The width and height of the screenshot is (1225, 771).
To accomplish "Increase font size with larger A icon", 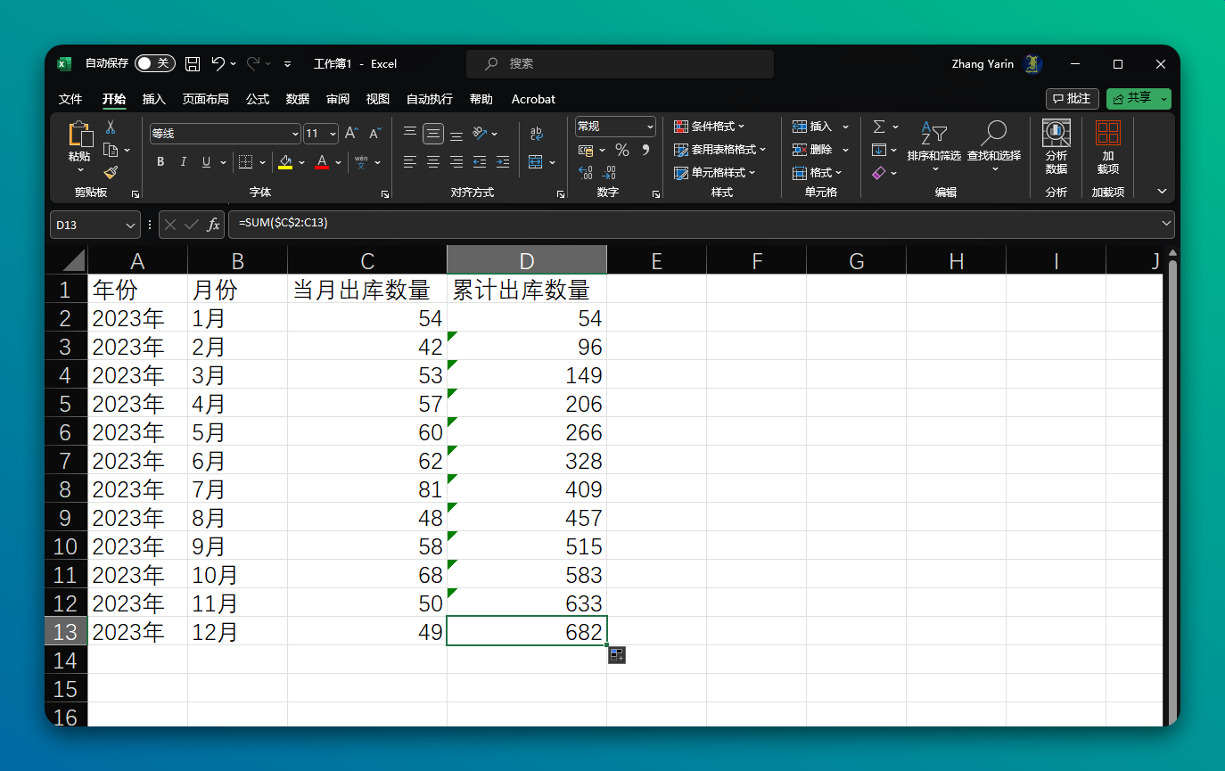I will coord(351,134).
